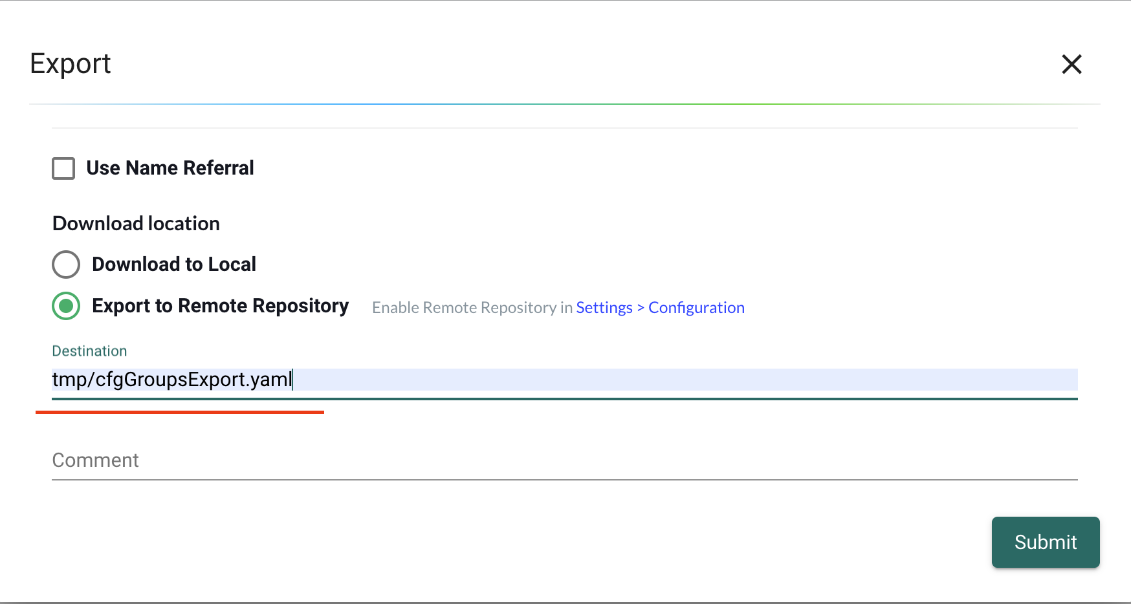Select the Download to Local radio button
1131x604 pixels.
[x=65, y=264]
